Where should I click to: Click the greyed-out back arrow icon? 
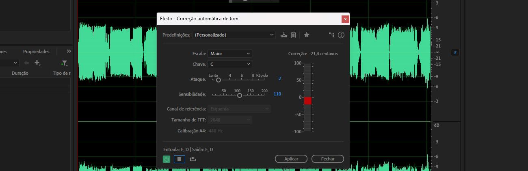(x=26, y=63)
